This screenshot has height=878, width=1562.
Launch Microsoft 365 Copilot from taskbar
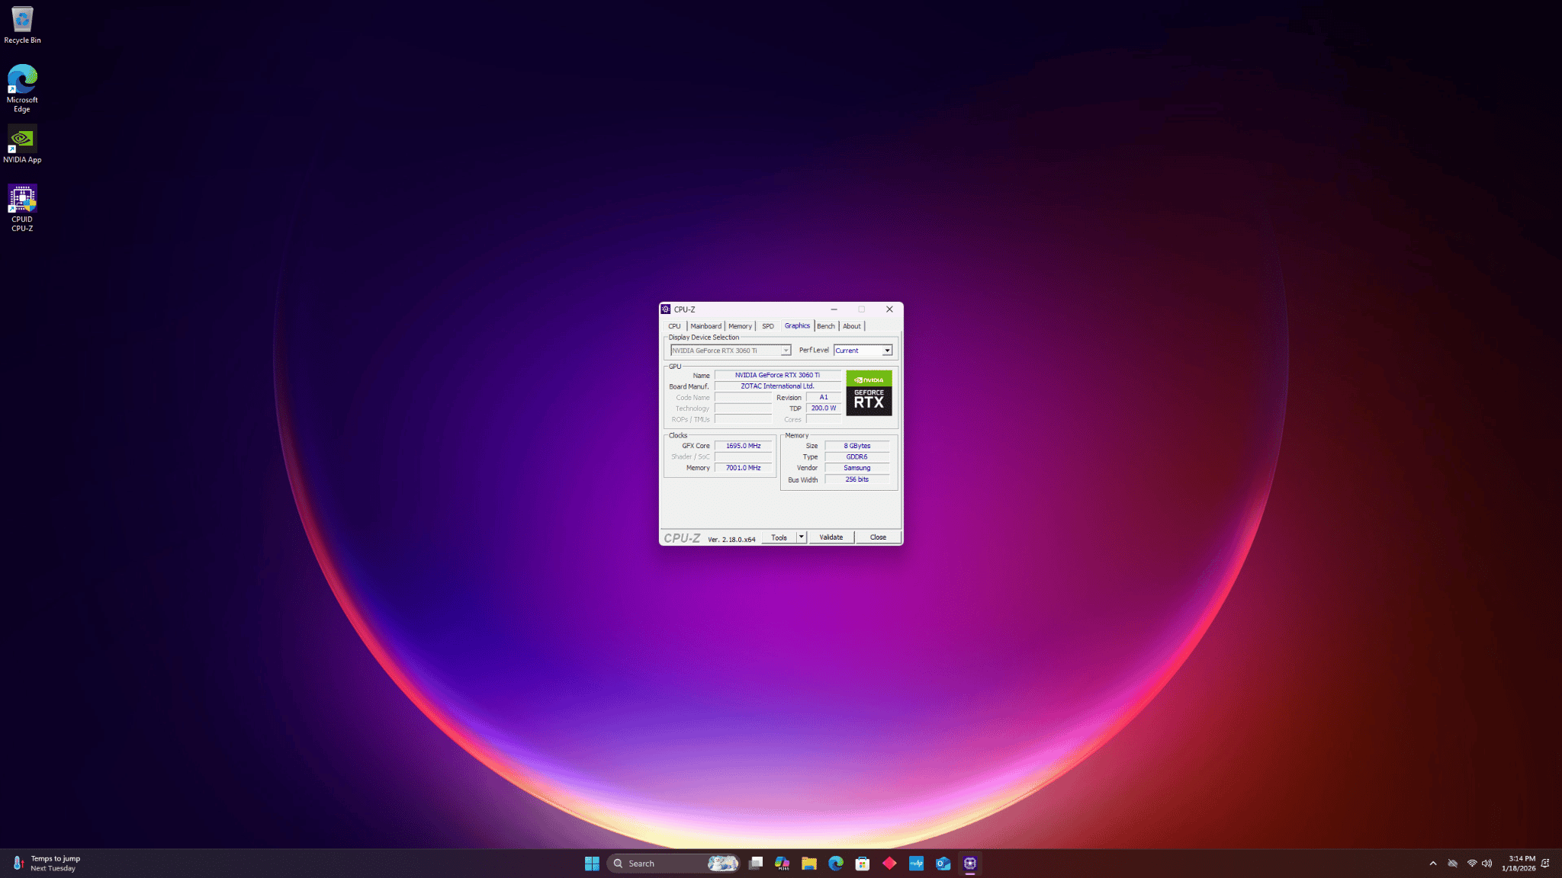pyautogui.click(x=783, y=864)
